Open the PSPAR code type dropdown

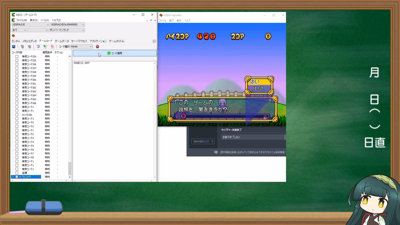(x=81, y=47)
